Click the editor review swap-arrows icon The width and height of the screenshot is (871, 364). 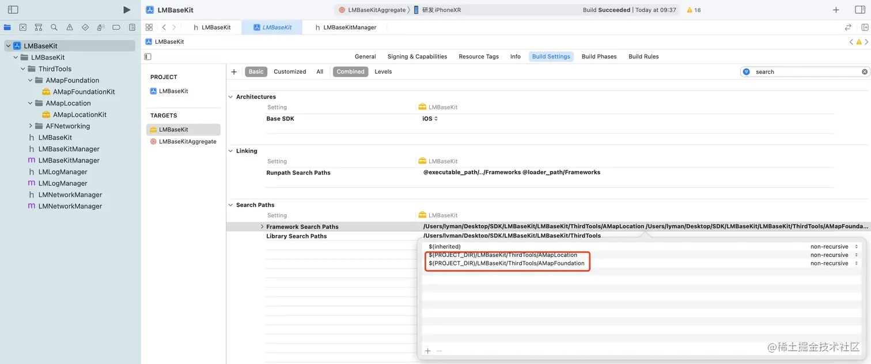click(x=848, y=27)
